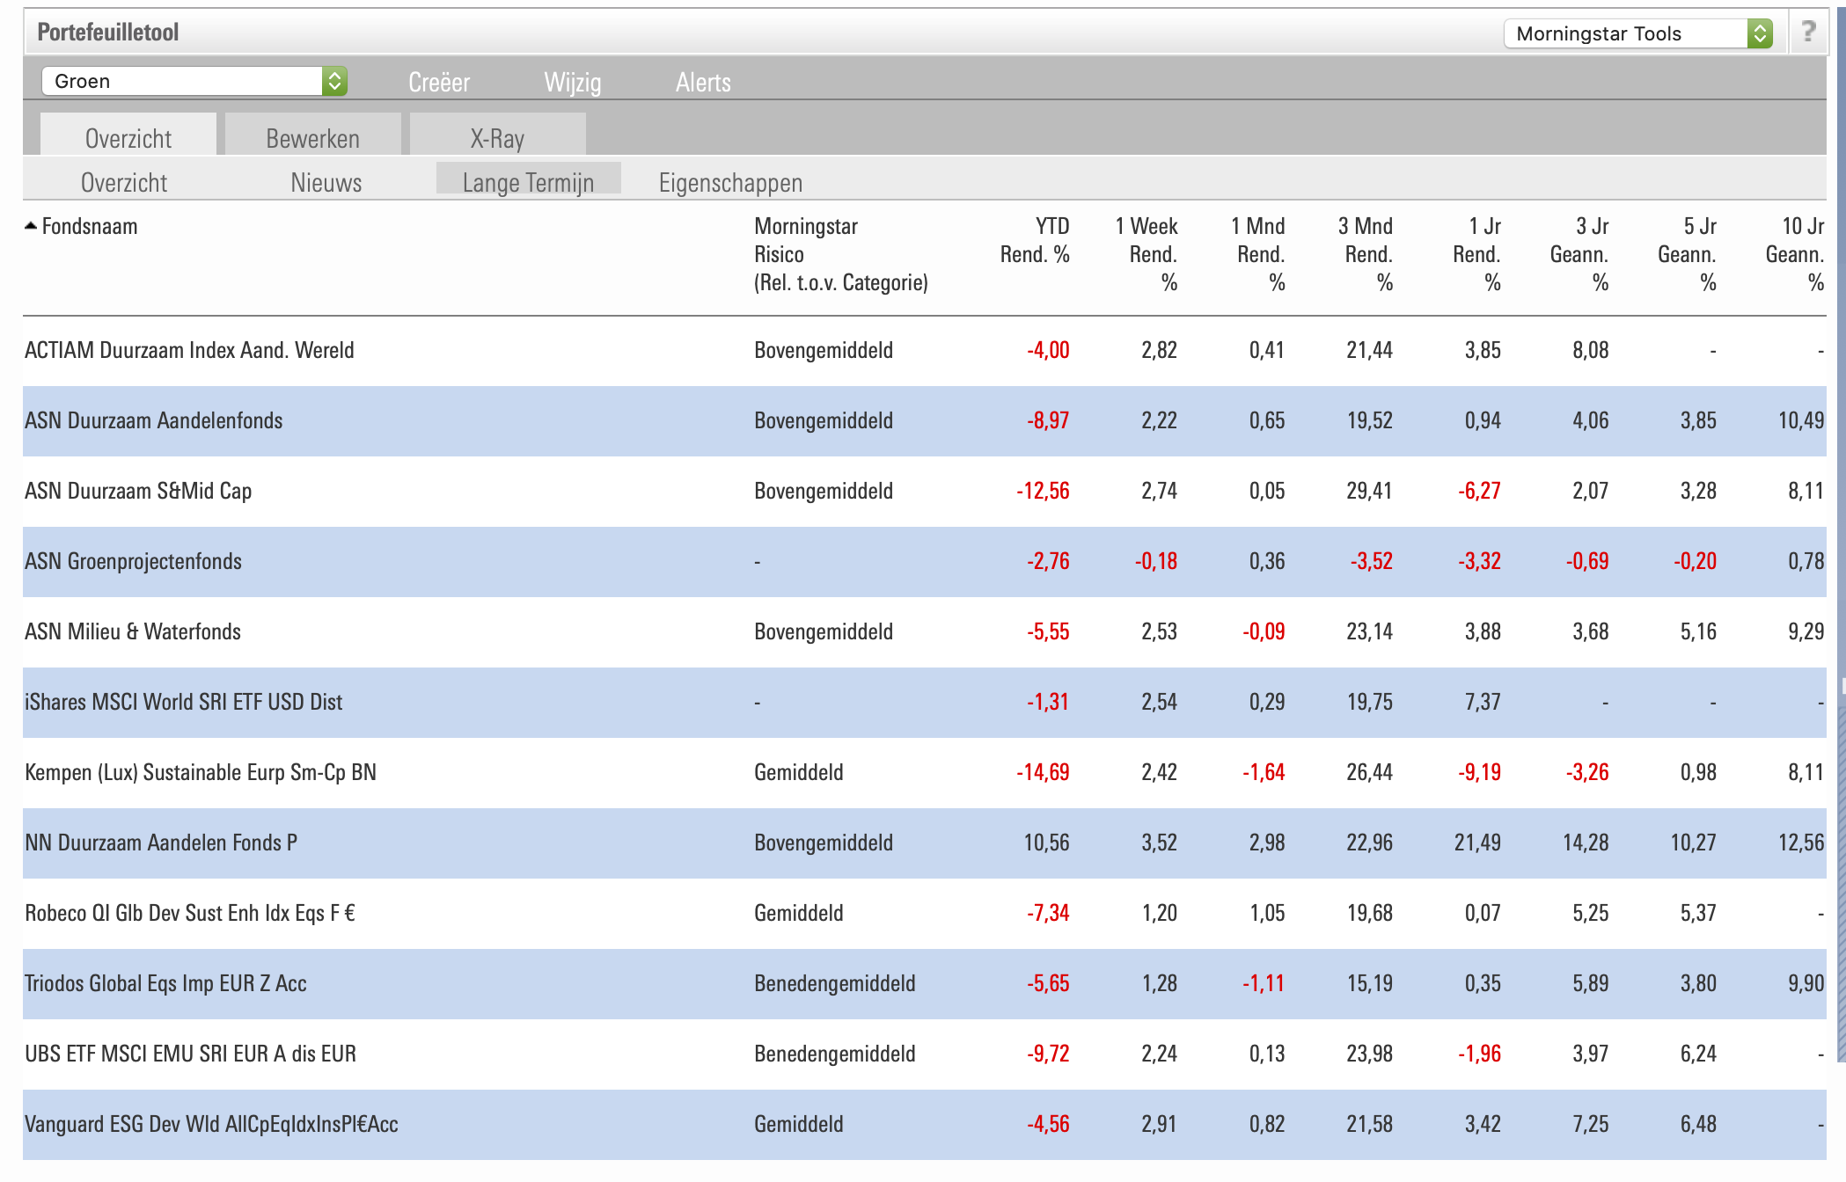This screenshot has height=1182, width=1846.
Task: Open UBS ETF MSCI EMU SRI fund
Action: coord(190,1054)
